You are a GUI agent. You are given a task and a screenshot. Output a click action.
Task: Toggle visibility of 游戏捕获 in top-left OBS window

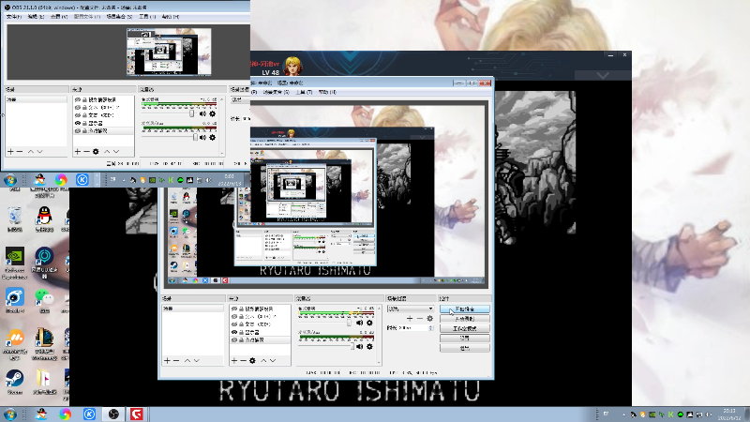point(78,130)
